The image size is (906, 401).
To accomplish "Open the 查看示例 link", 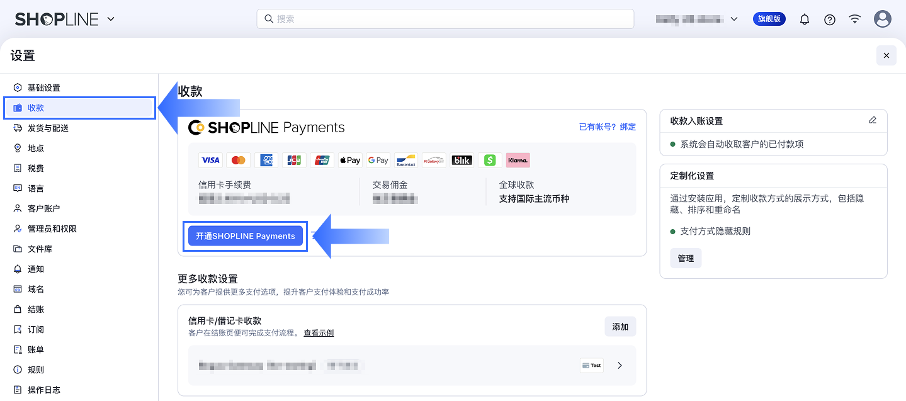I will point(319,333).
